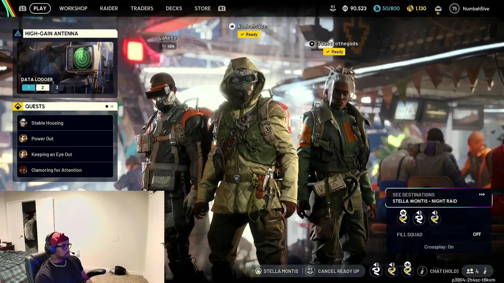Click the R3 stick icon in top bar
Image resolution: width=504 pixels, height=283 pixels.
pos(333,8)
